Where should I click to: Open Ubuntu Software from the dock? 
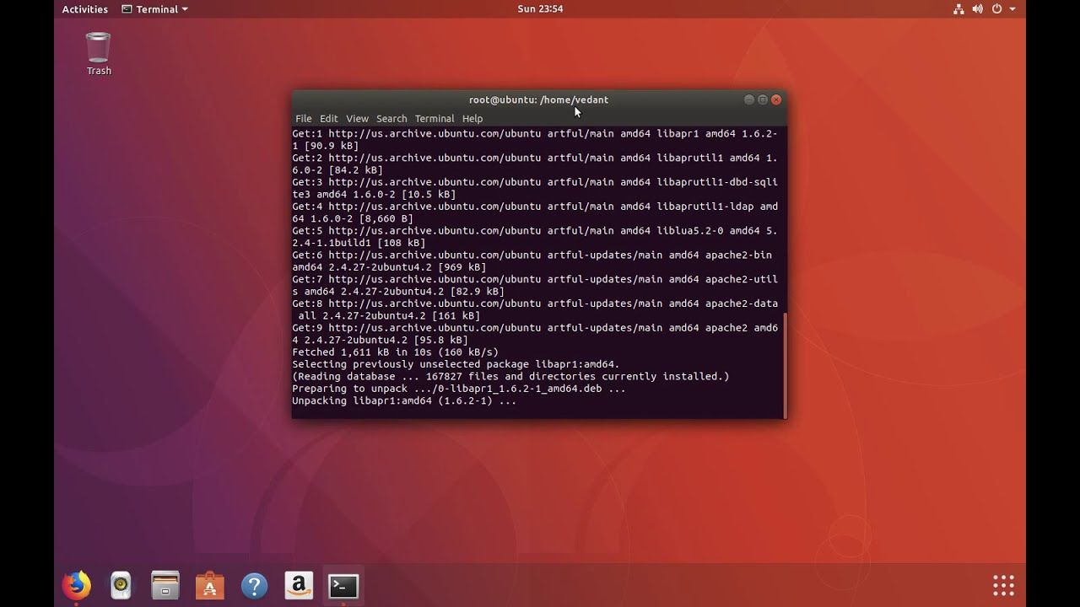[x=210, y=585]
